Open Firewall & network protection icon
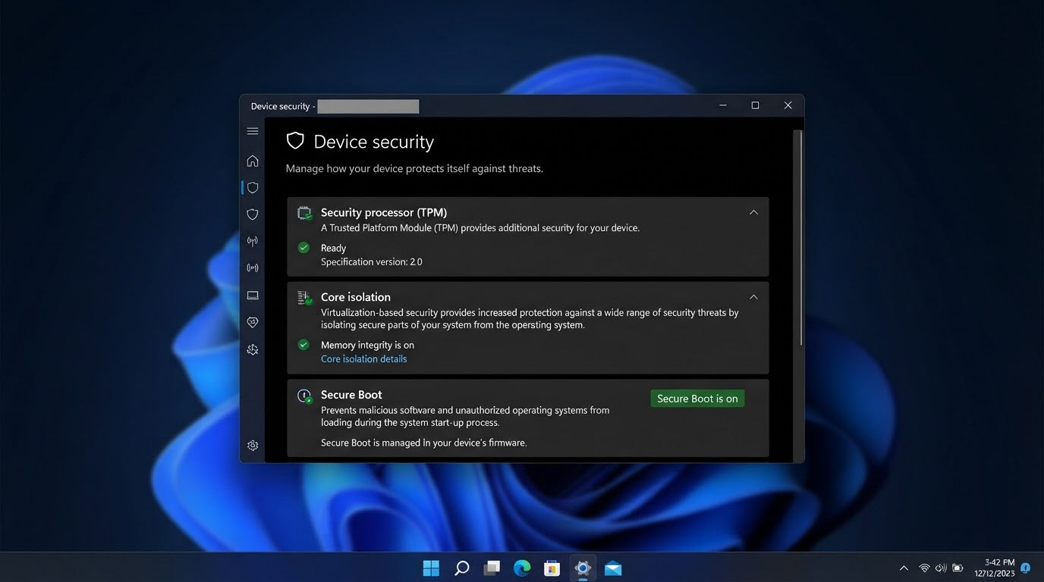Screen dimensions: 1044x582 pyautogui.click(x=253, y=242)
